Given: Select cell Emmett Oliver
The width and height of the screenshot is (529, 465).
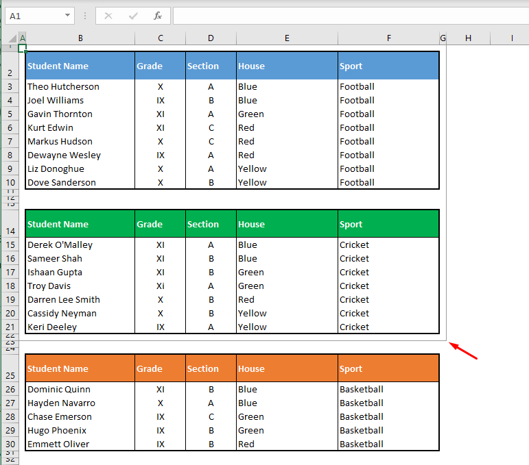Looking at the screenshot, I should click(x=80, y=444).
